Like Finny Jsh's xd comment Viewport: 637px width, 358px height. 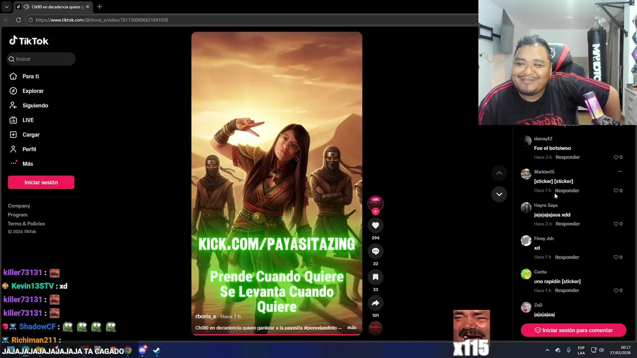pyautogui.click(x=616, y=257)
